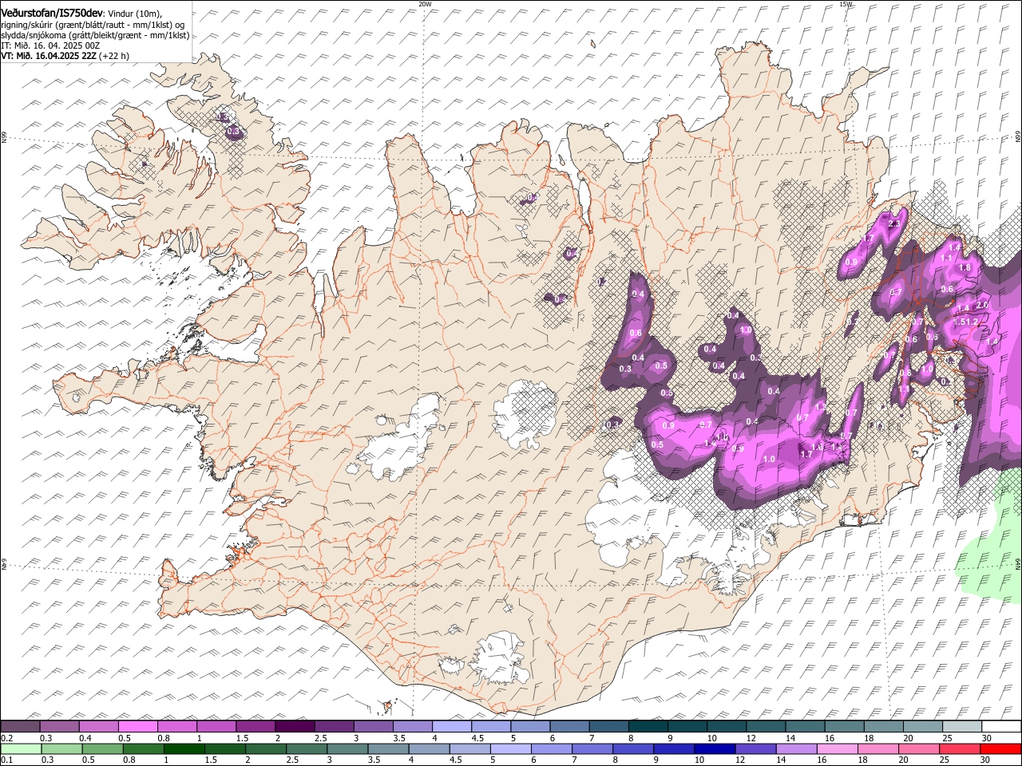Click the "(+22 h)" forecast offset text
Viewport: 1022px width, 766px height.
tap(115, 56)
